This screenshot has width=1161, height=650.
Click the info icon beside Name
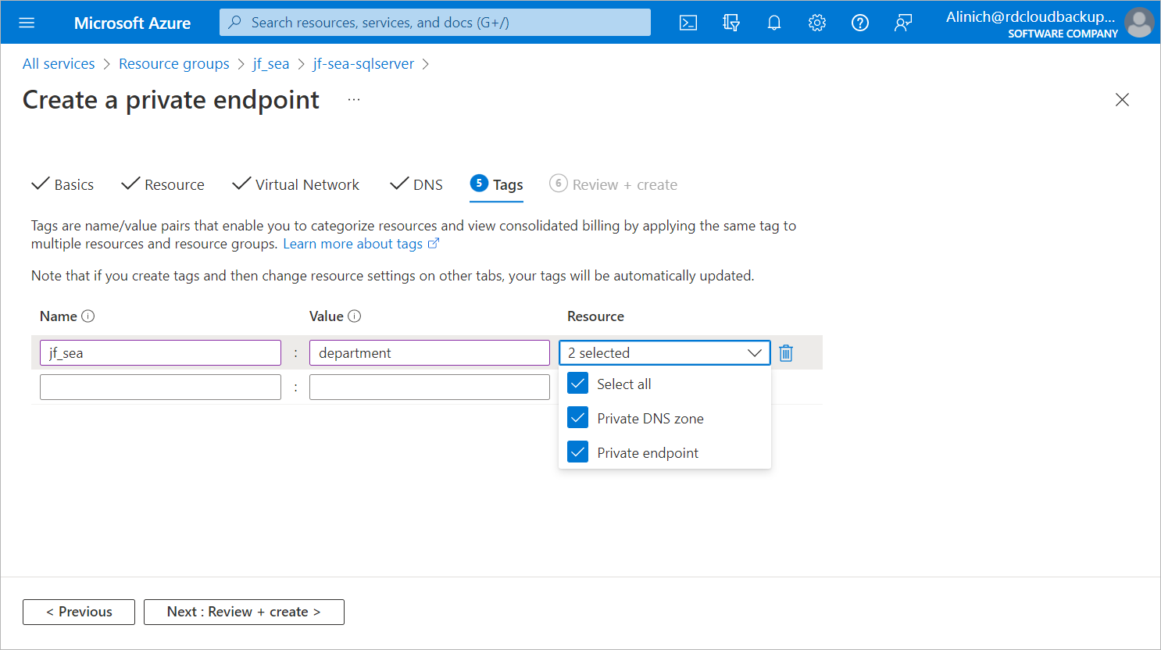point(88,316)
